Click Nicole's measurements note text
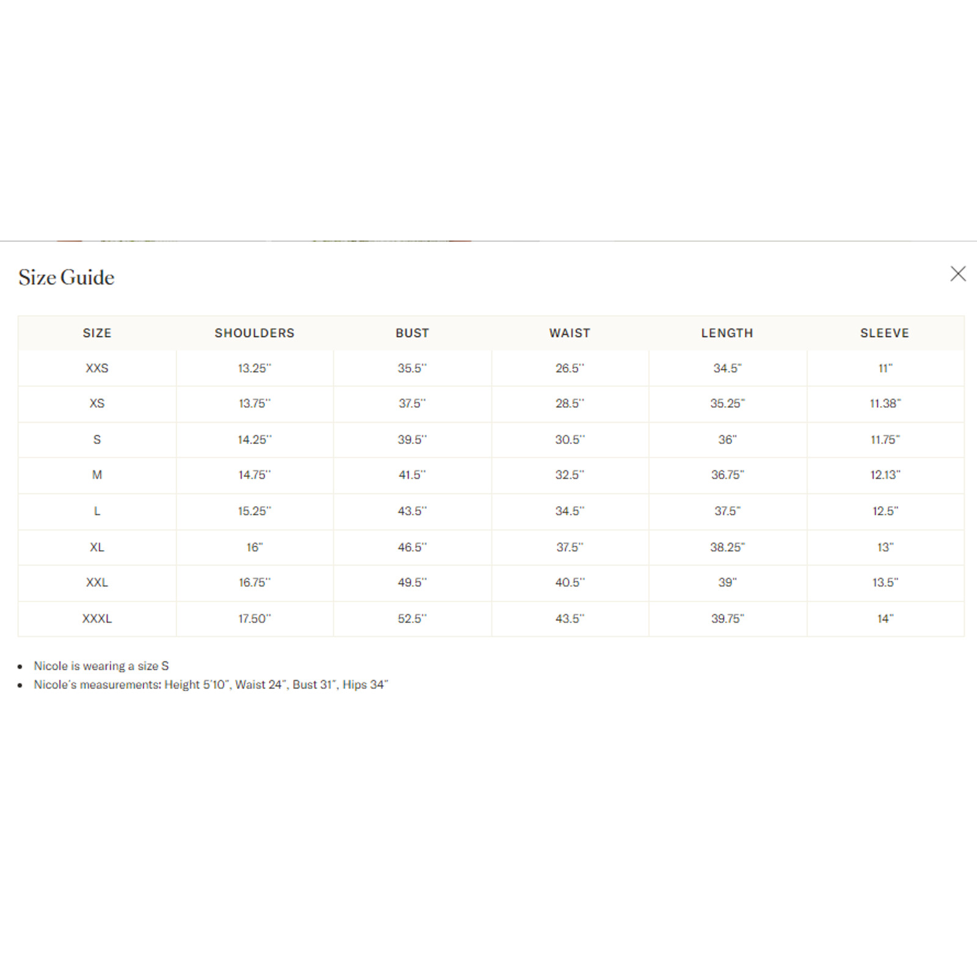 click(x=211, y=685)
